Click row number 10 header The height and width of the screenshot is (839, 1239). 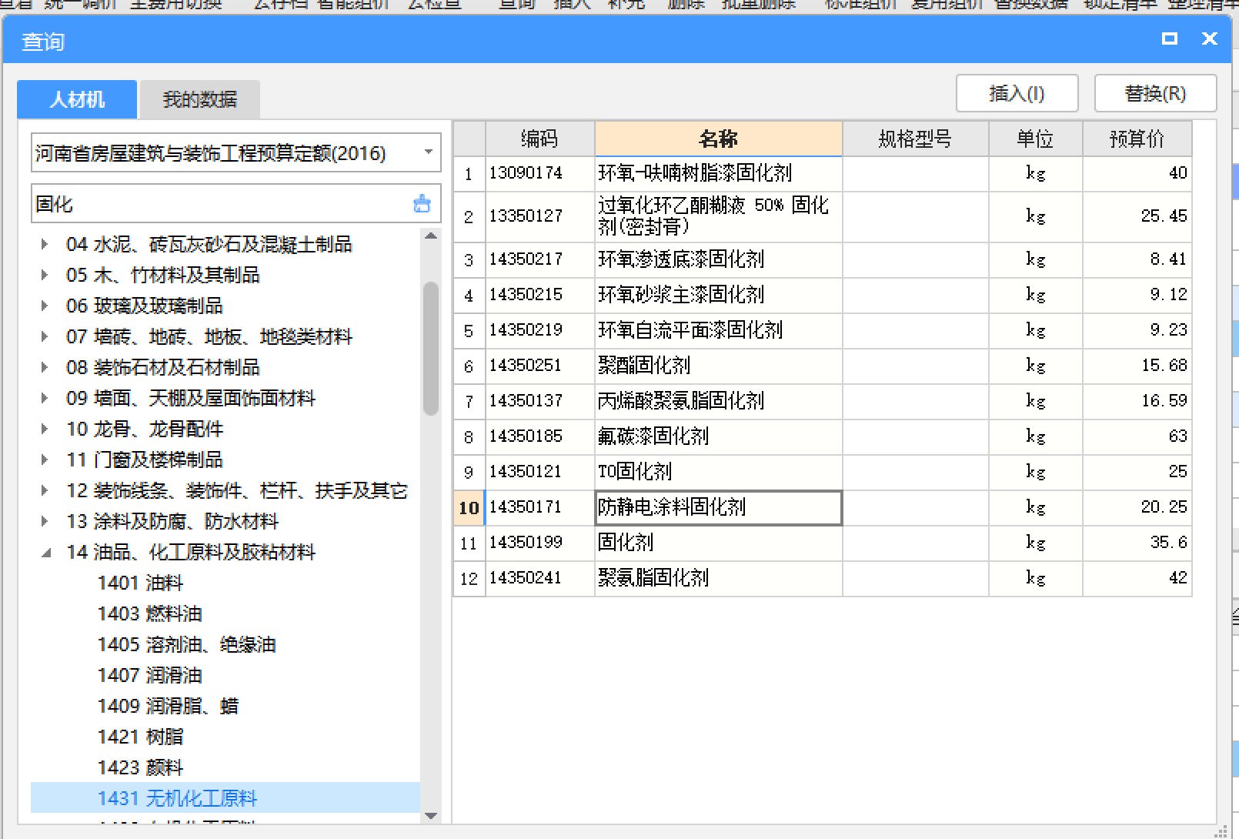[469, 507]
